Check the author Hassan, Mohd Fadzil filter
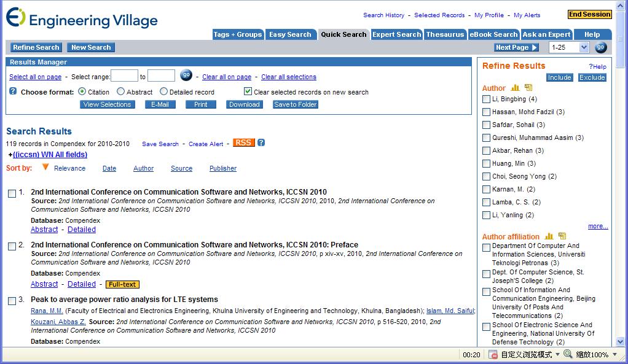This screenshot has height=364, width=628. [486, 112]
